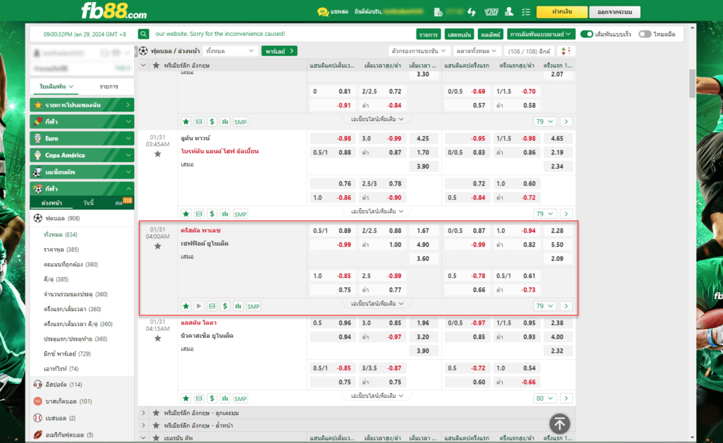The height and width of the screenshot is (443, 723).
Task: Click the list icon in Luton Town row
Action: coord(198,214)
